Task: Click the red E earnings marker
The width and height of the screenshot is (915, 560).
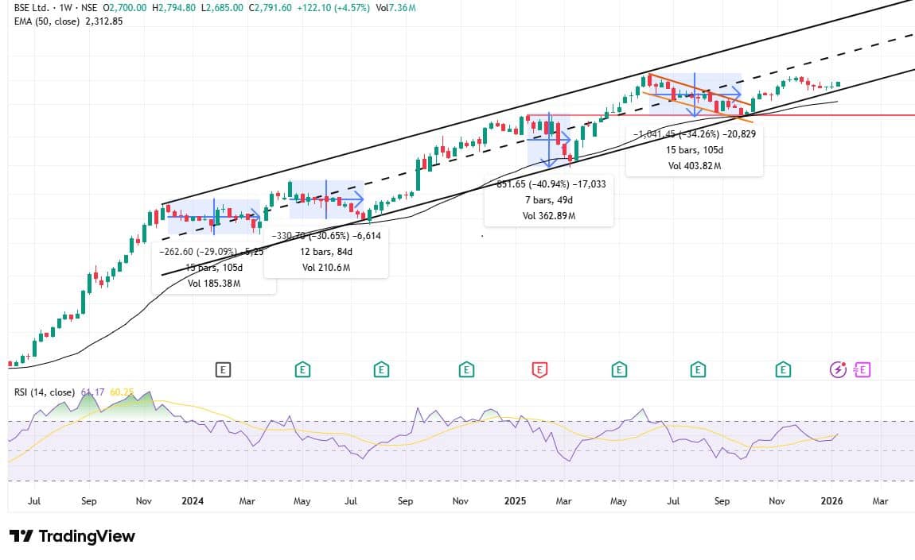Action: (x=539, y=369)
